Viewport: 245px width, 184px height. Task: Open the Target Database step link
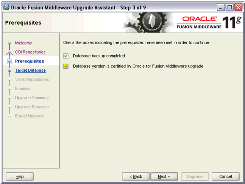pyautogui.click(x=31, y=70)
